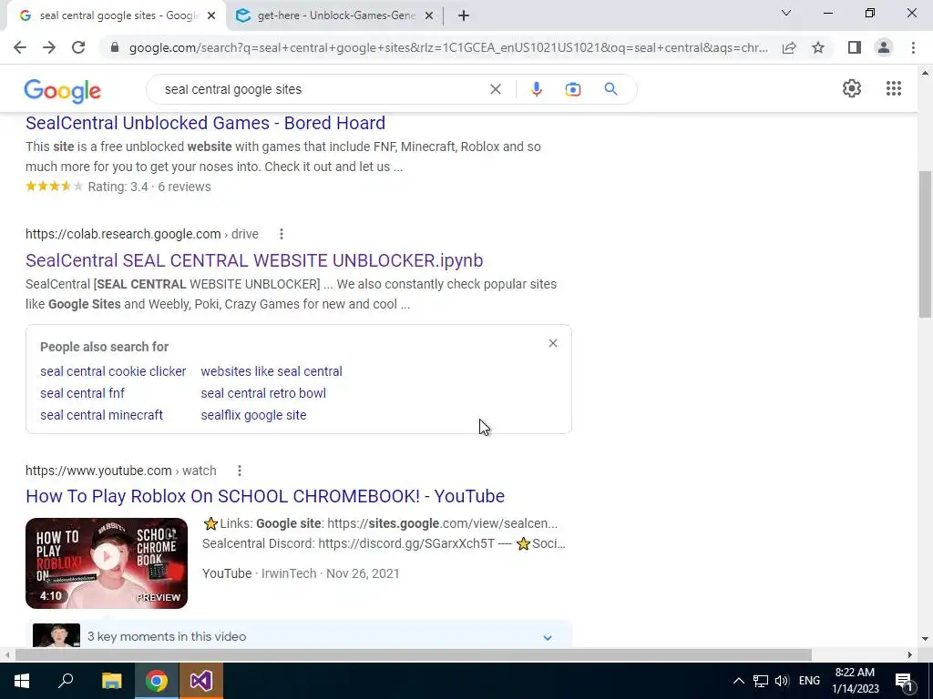
Task: Go back with the browser back arrow
Action: coord(20,47)
